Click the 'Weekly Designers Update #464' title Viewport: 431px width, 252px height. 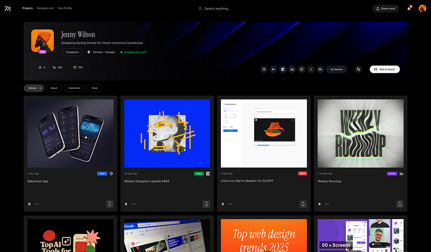(x=147, y=181)
